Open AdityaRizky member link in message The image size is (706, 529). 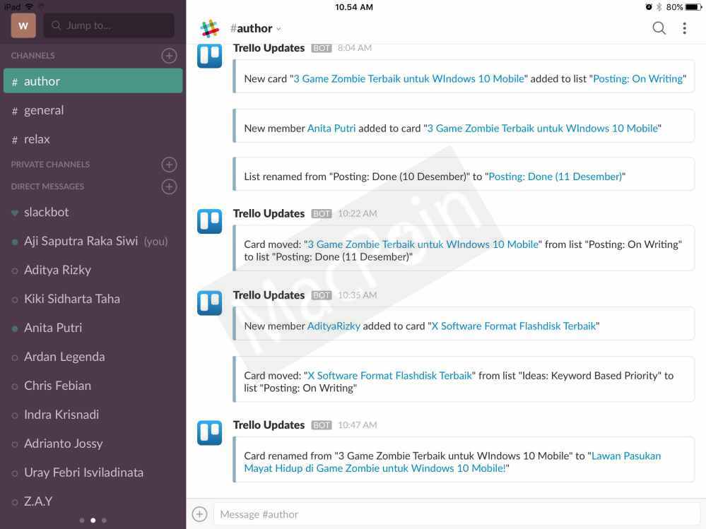334,326
